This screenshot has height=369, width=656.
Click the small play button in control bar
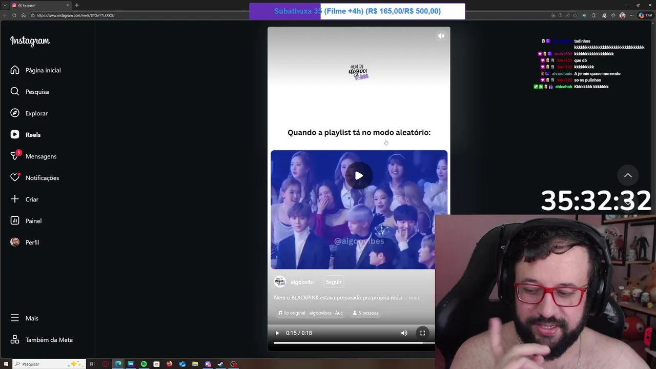[277, 333]
